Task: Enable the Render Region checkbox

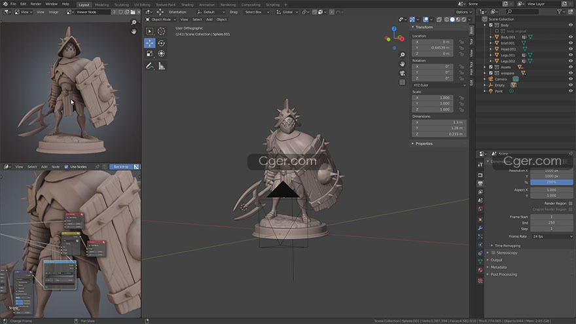Action: [571, 203]
